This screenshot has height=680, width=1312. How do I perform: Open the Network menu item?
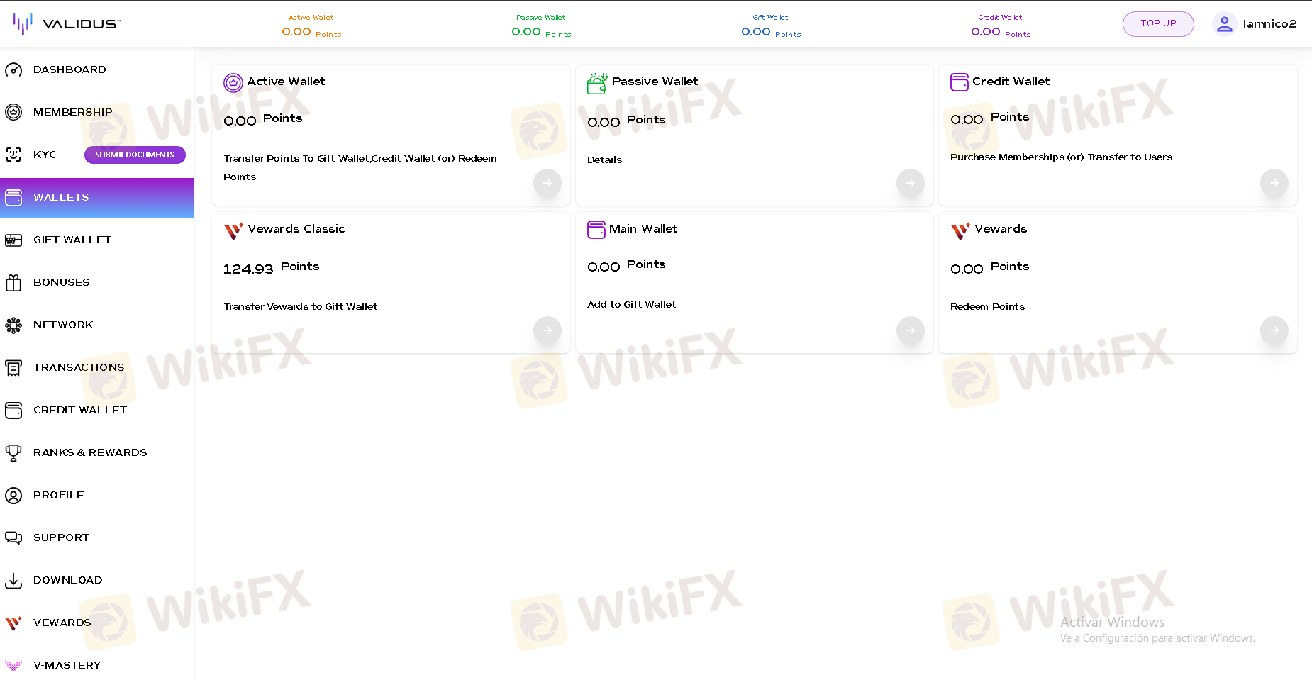(97, 325)
